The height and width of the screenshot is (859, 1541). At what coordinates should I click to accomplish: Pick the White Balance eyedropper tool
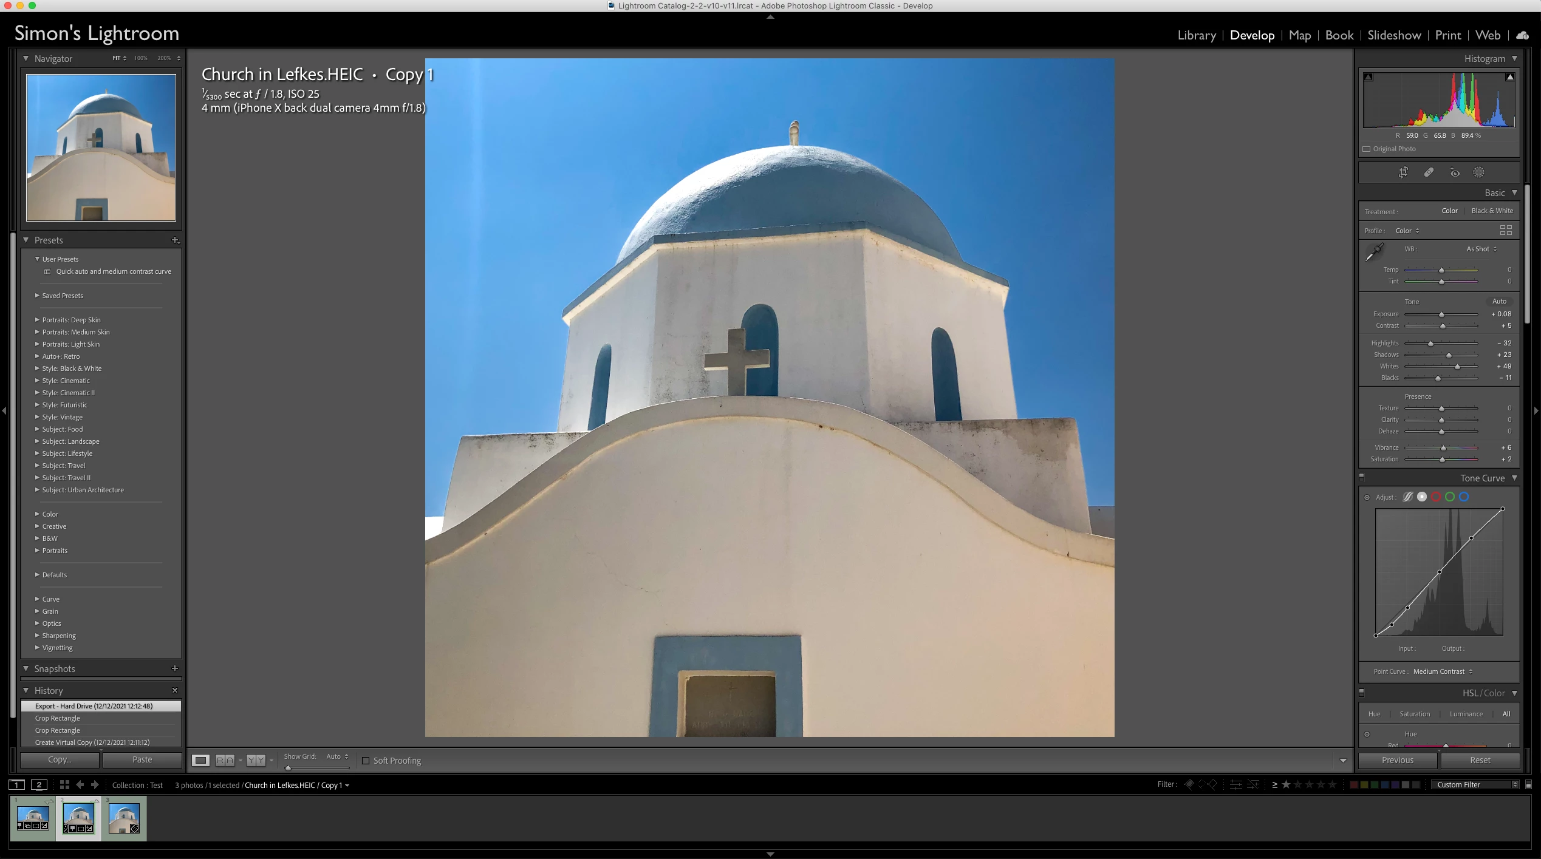[1374, 251]
